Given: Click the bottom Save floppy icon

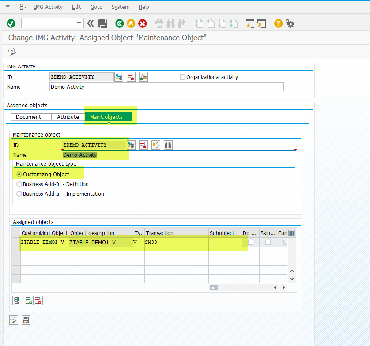Looking at the screenshot, I should (26, 320).
